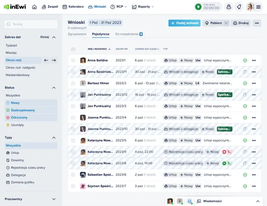
Task: Filter by Odrzucony status
Action: click(19, 118)
